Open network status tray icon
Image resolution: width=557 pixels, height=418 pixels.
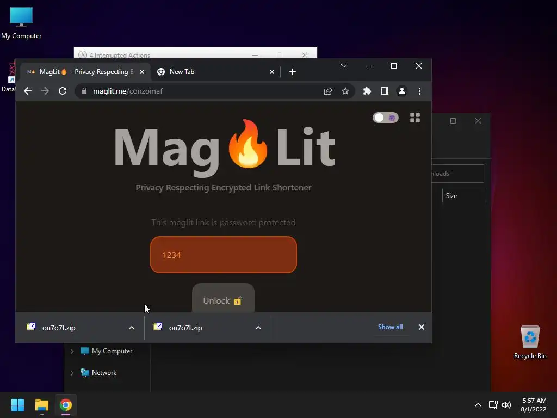point(493,405)
